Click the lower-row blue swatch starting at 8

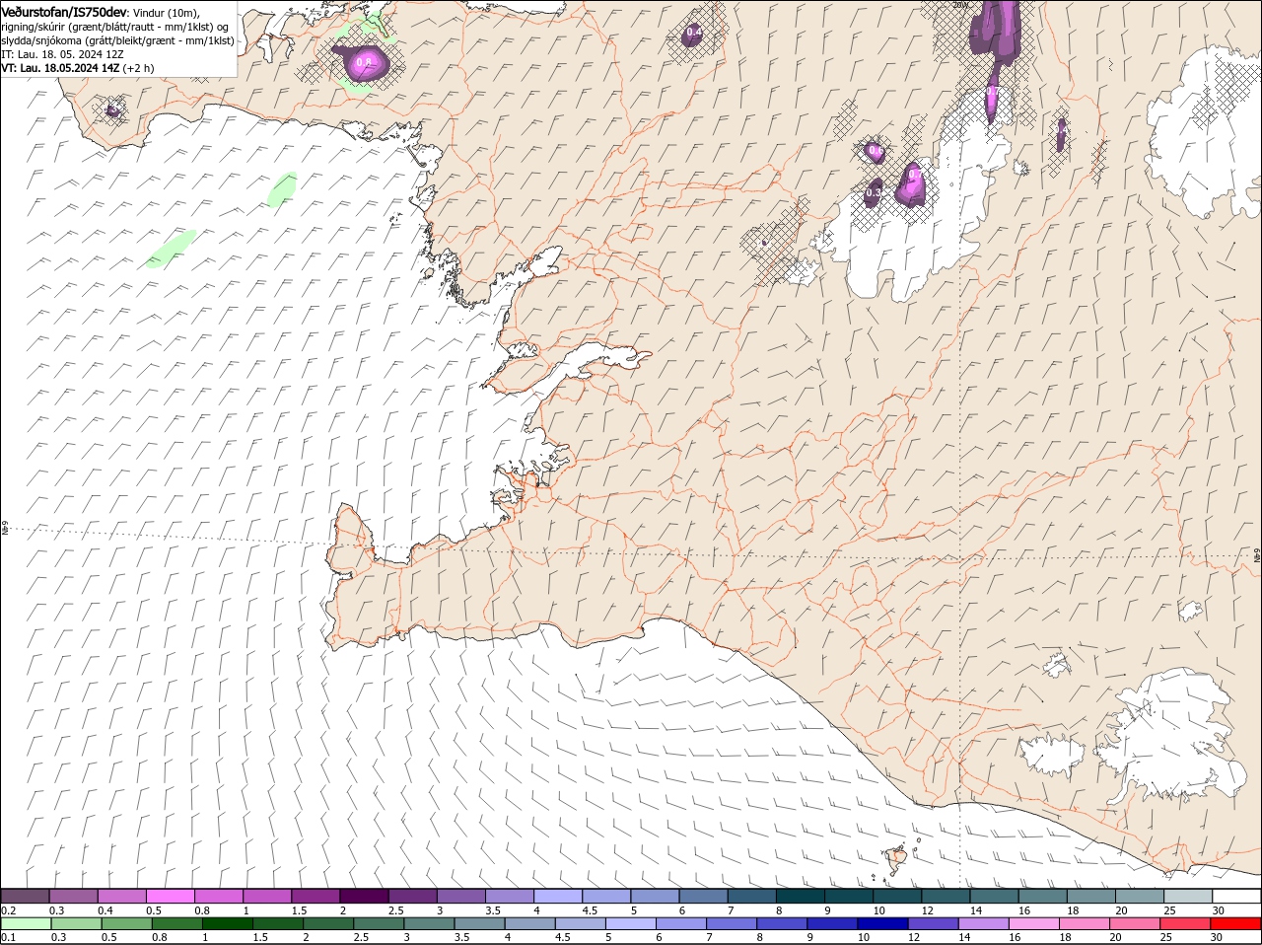coord(782,923)
